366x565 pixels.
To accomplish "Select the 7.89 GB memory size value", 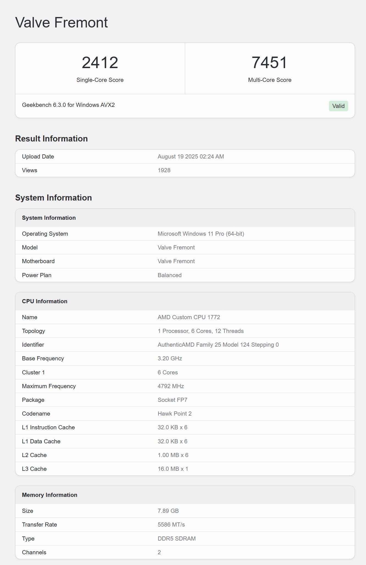I will (168, 511).
